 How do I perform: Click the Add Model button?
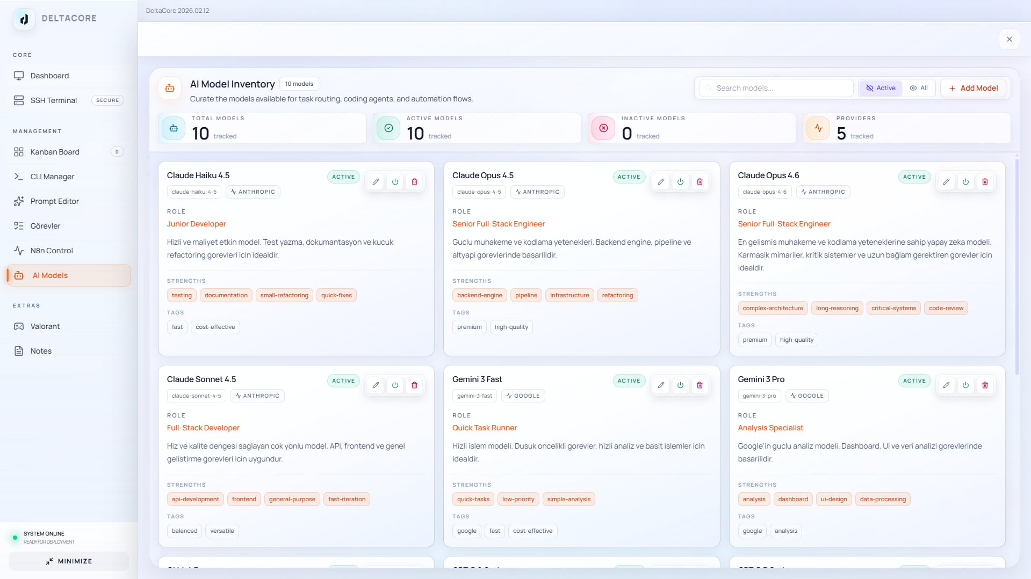tap(973, 88)
